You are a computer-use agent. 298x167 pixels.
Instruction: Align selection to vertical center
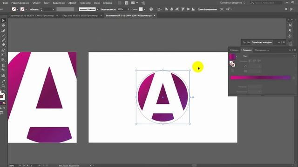click(188, 9)
